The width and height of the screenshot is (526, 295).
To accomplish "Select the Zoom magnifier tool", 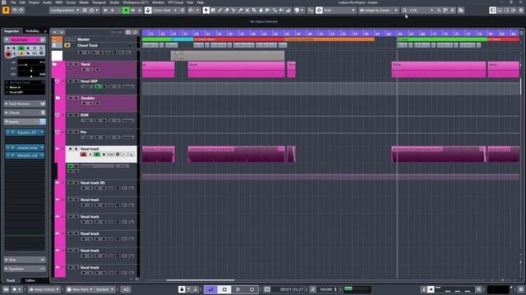I will (254, 11).
